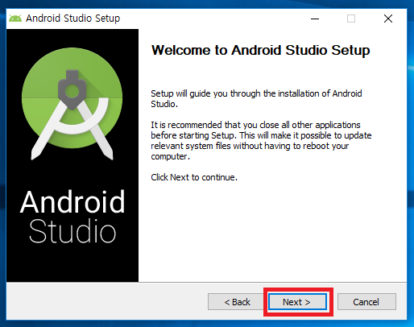Minimize the Android Studio Setup window
This screenshot has width=414, height=327.
(x=315, y=19)
